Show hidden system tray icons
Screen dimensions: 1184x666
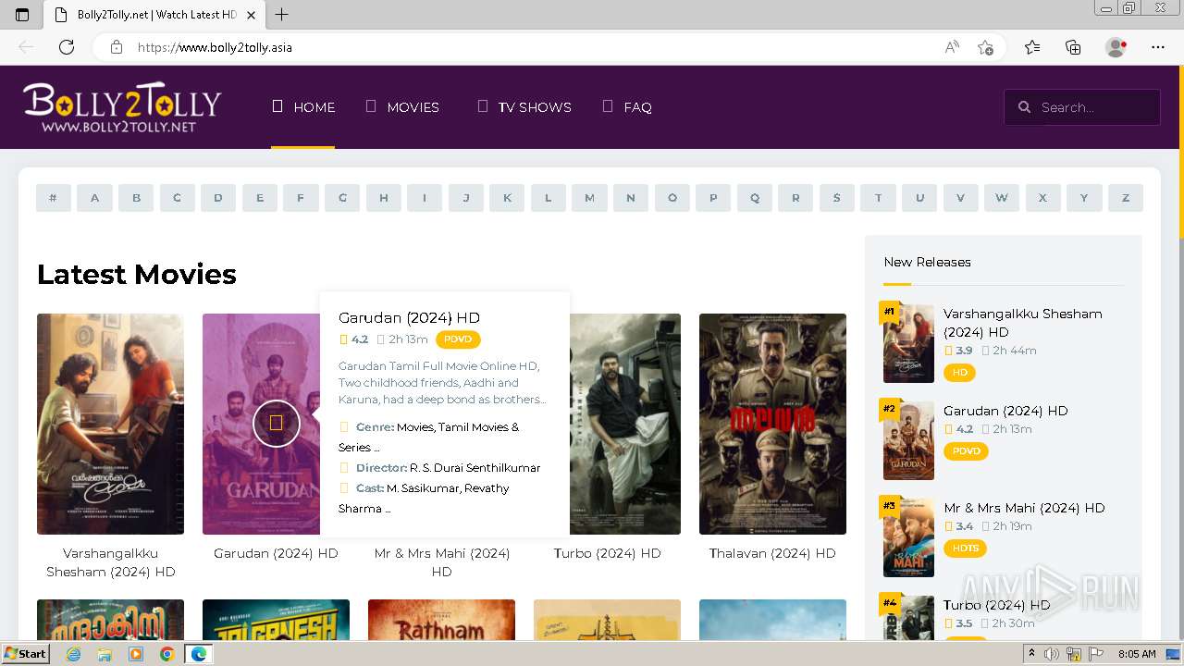pyautogui.click(x=1031, y=654)
